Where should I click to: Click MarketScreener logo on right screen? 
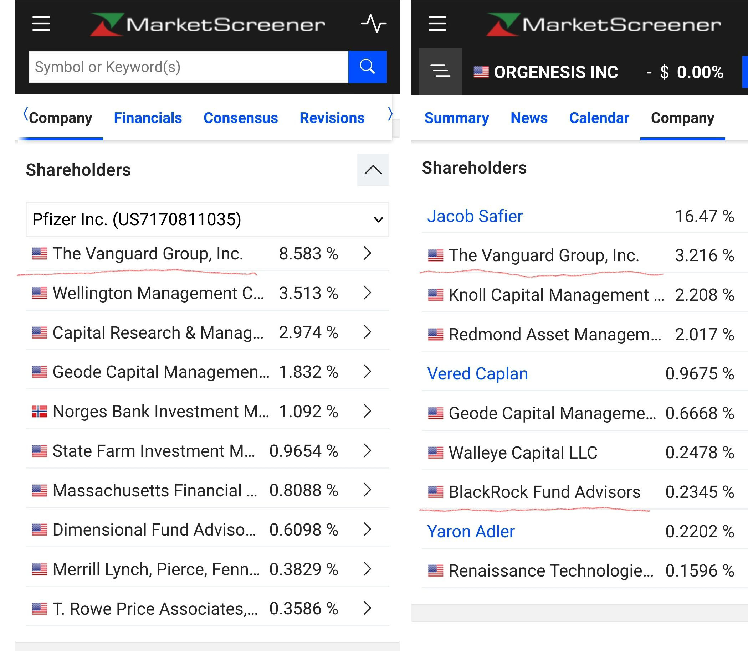pyautogui.click(x=604, y=24)
